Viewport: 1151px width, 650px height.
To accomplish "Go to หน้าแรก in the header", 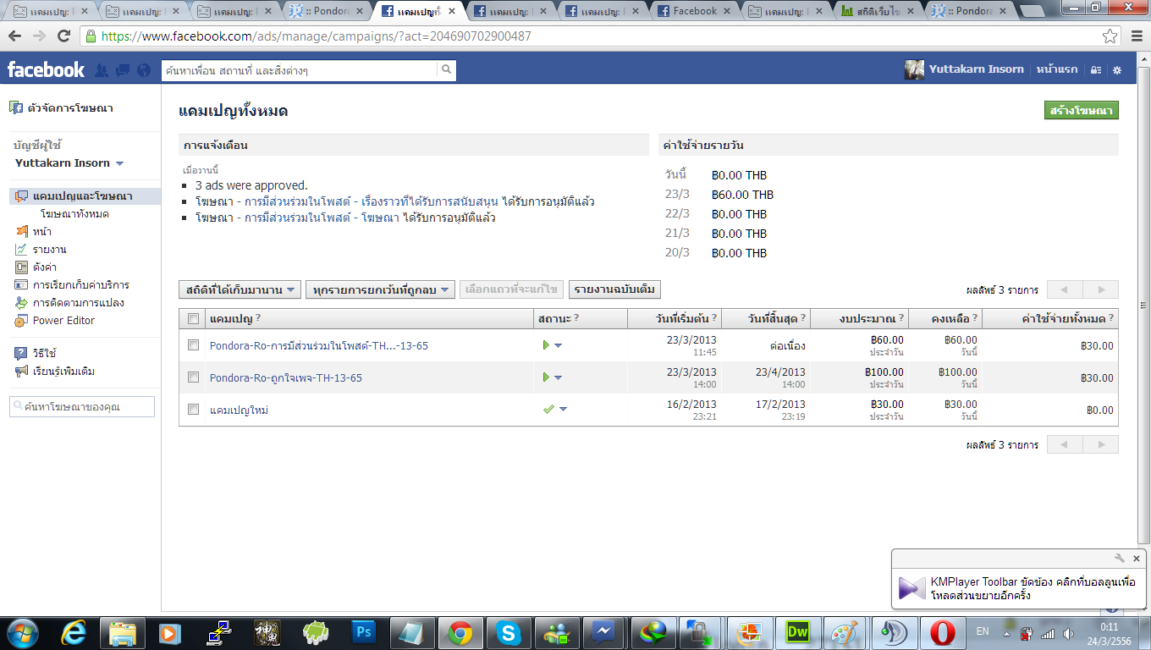I will 1057,69.
